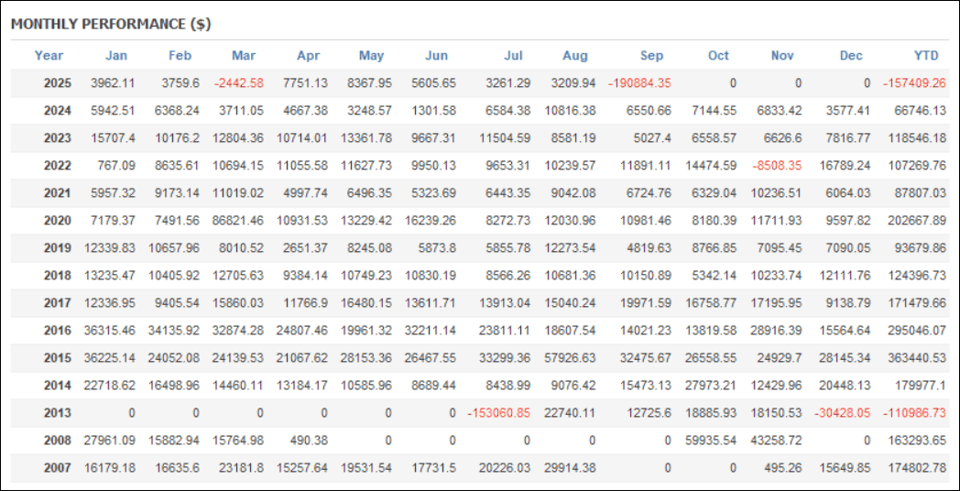Click the Jan column header

click(116, 55)
